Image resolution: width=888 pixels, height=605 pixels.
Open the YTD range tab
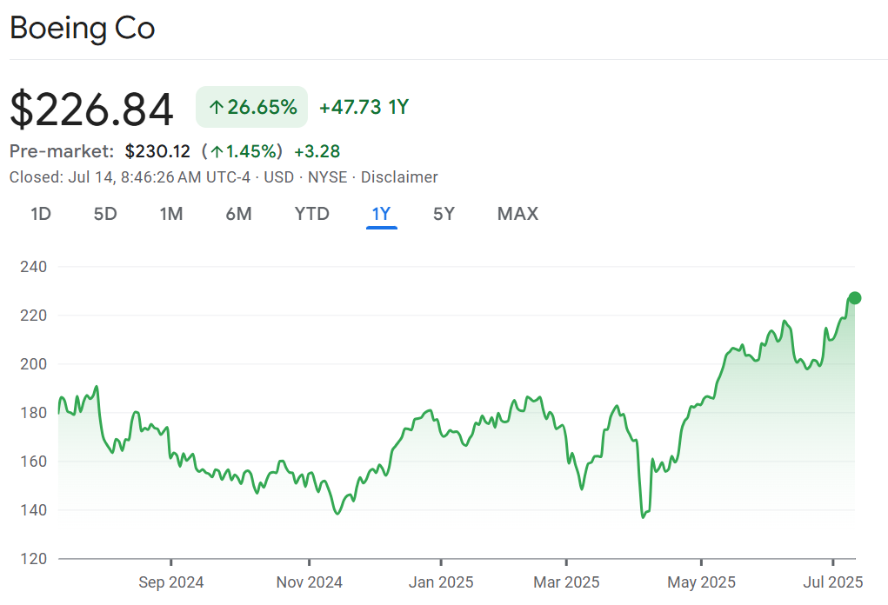point(312,214)
